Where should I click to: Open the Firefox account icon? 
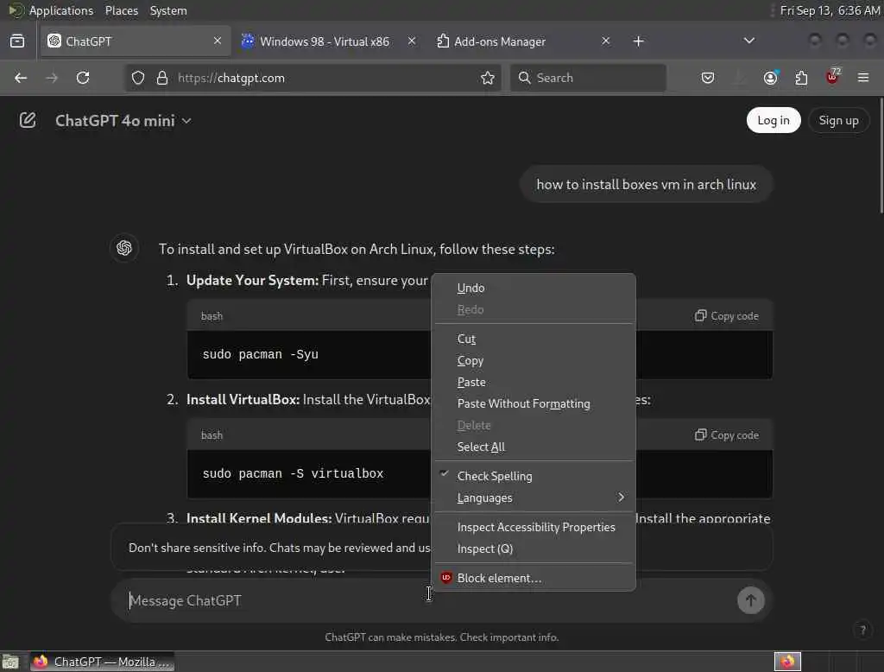(770, 77)
